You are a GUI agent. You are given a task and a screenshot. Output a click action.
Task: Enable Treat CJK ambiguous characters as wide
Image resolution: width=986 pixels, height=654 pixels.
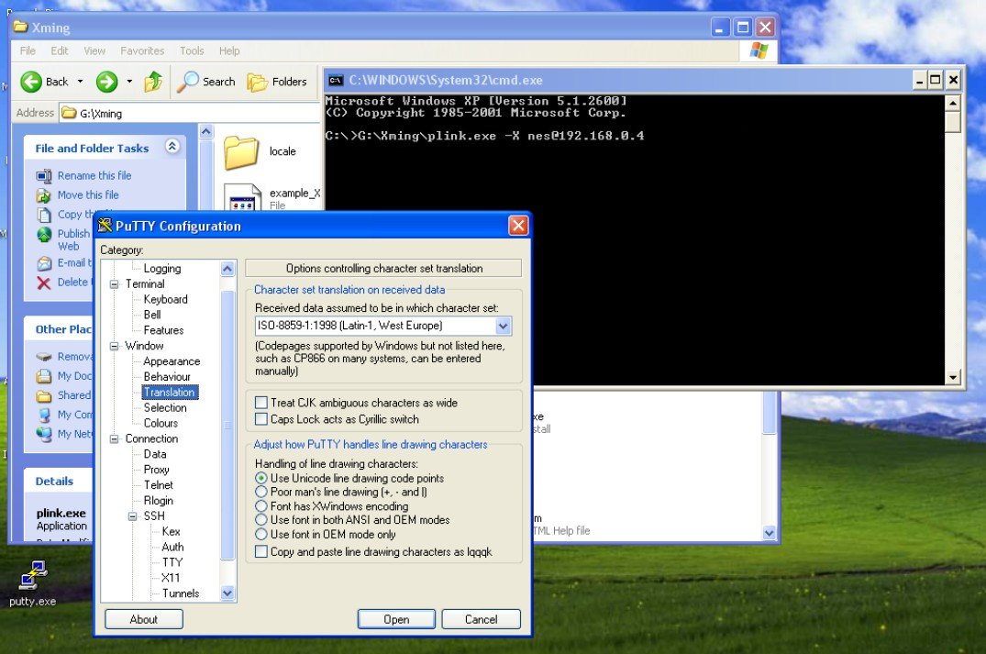[x=261, y=403]
